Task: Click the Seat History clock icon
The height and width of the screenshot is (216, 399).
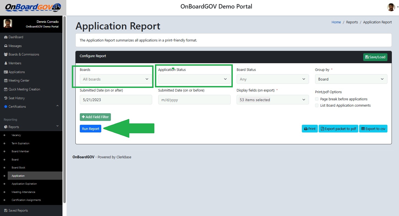Action: click(6, 98)
